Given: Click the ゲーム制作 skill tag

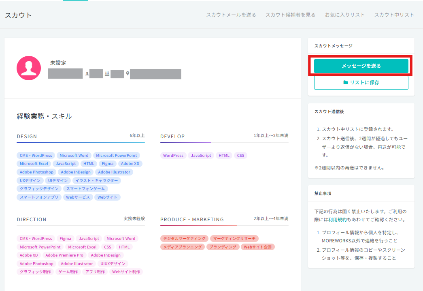Looking at the screenshot, I should pyautogui.click(x=68, y=272).
